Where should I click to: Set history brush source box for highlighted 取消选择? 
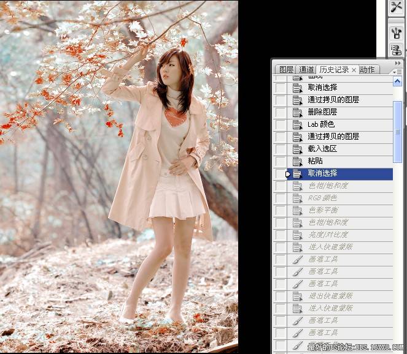(x=280, y=174)
